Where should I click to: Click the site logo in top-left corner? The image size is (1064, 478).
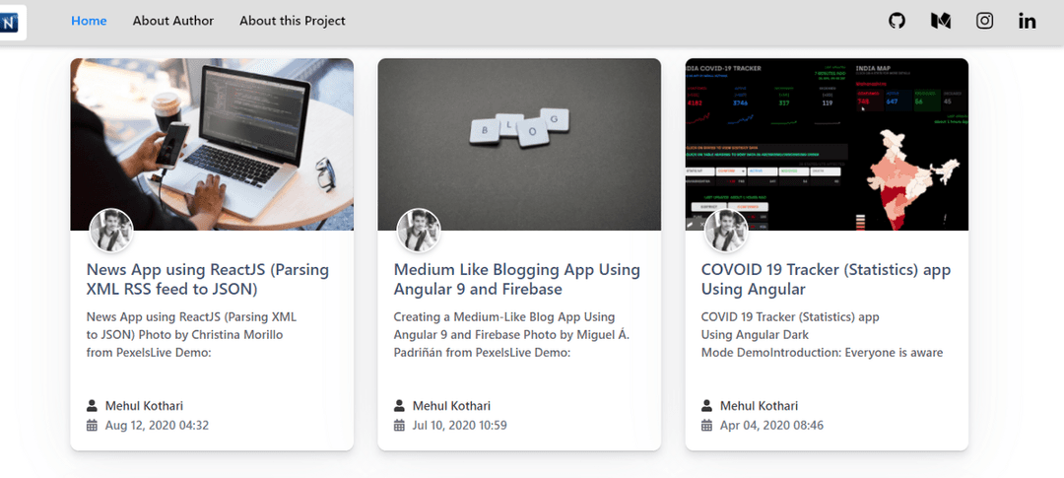coord(12,22)
